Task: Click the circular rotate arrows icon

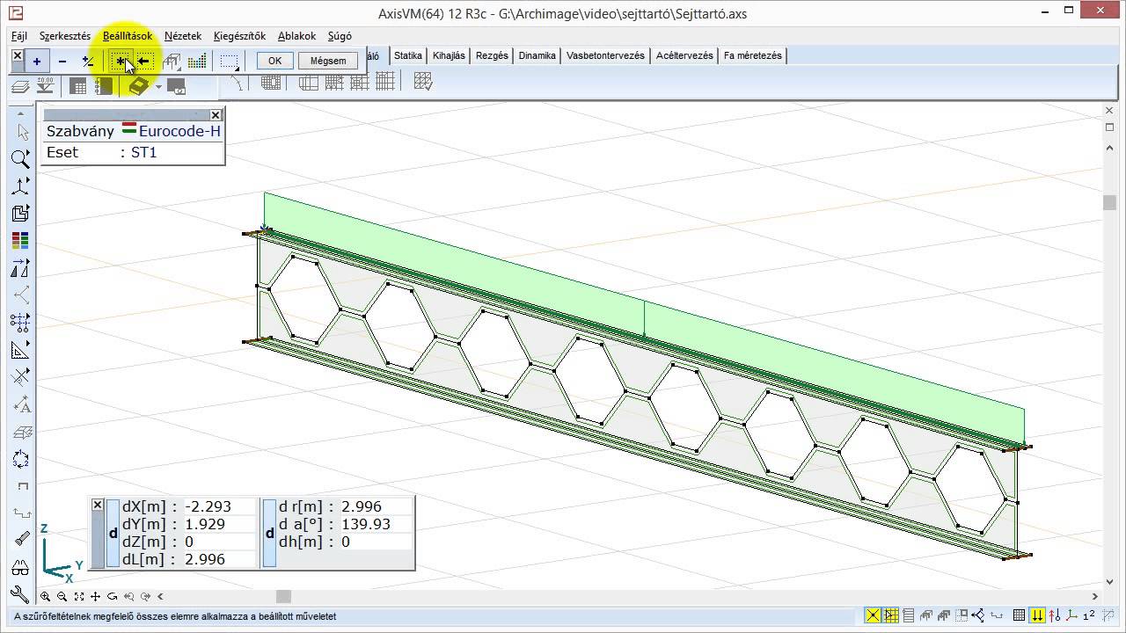Action: 20,459
